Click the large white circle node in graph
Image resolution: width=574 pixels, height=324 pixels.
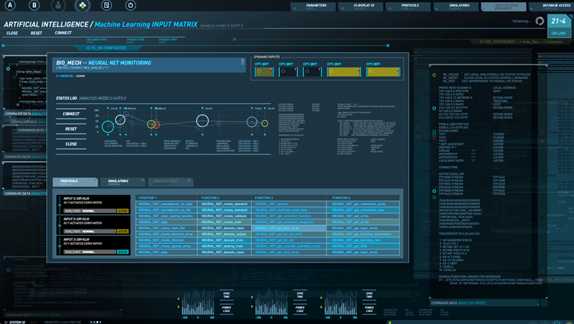[x=202, y=120]
